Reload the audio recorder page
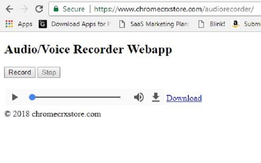This screenshot has width=261, height=163. [39, 9]
